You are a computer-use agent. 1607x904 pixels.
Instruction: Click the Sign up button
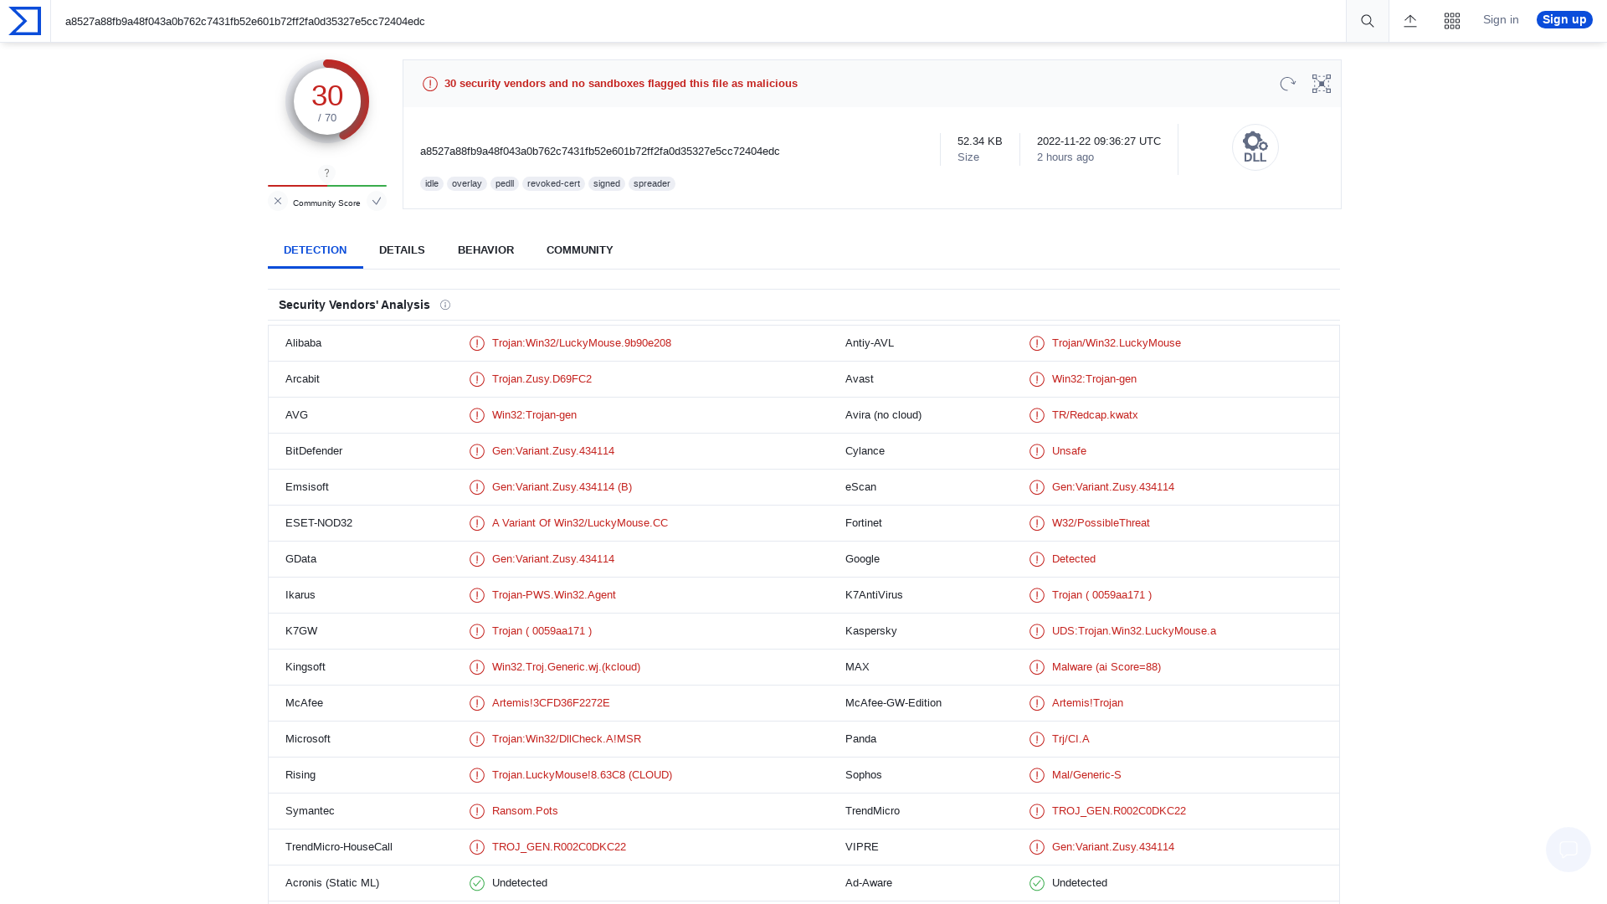(x=1563, y=19)
